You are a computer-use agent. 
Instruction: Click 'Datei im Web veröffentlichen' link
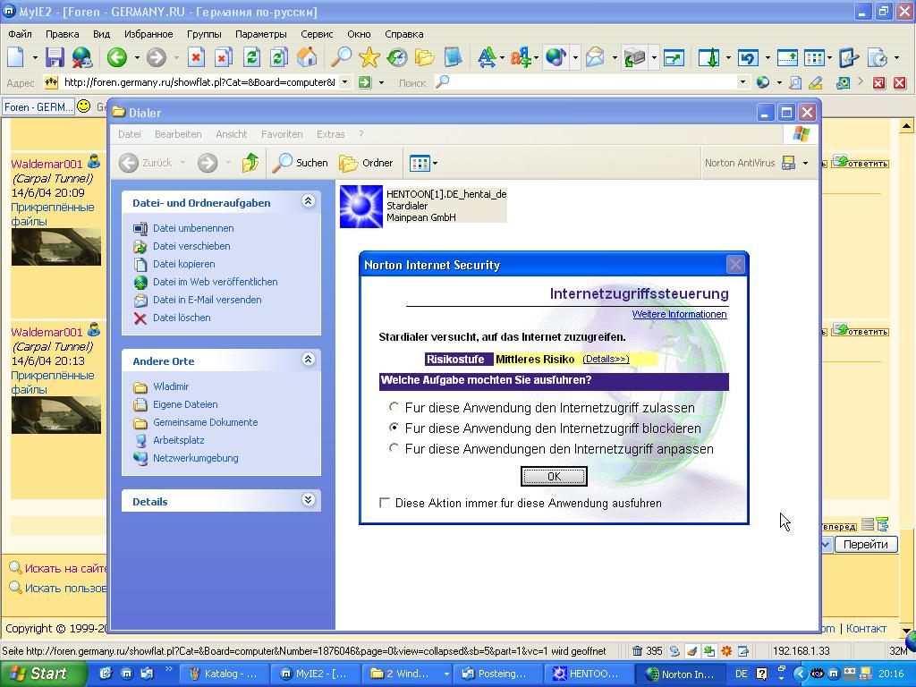click(215, 282)
